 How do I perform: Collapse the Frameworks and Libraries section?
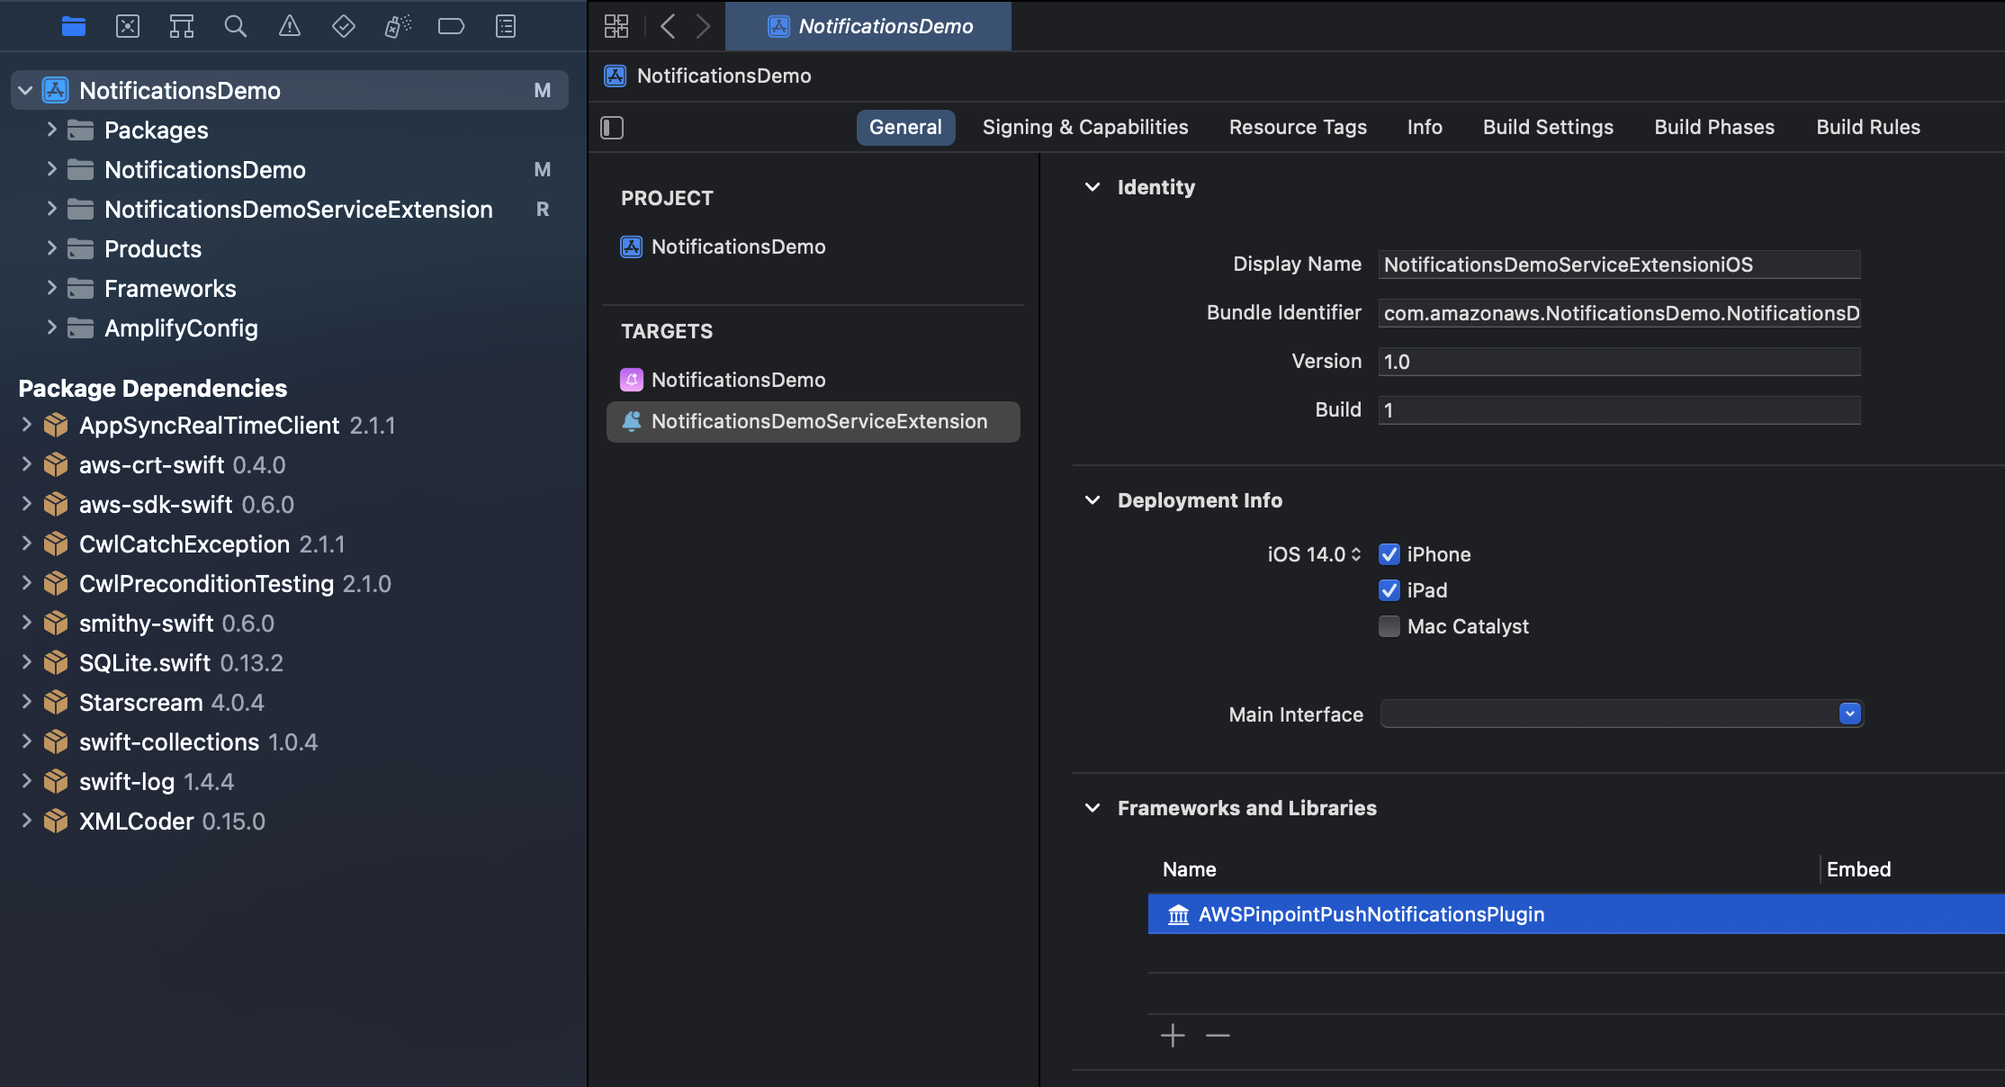[x=1092, y=808]
